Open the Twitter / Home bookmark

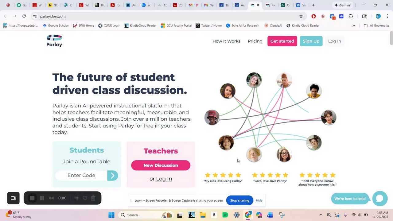[x=208, y=25]
